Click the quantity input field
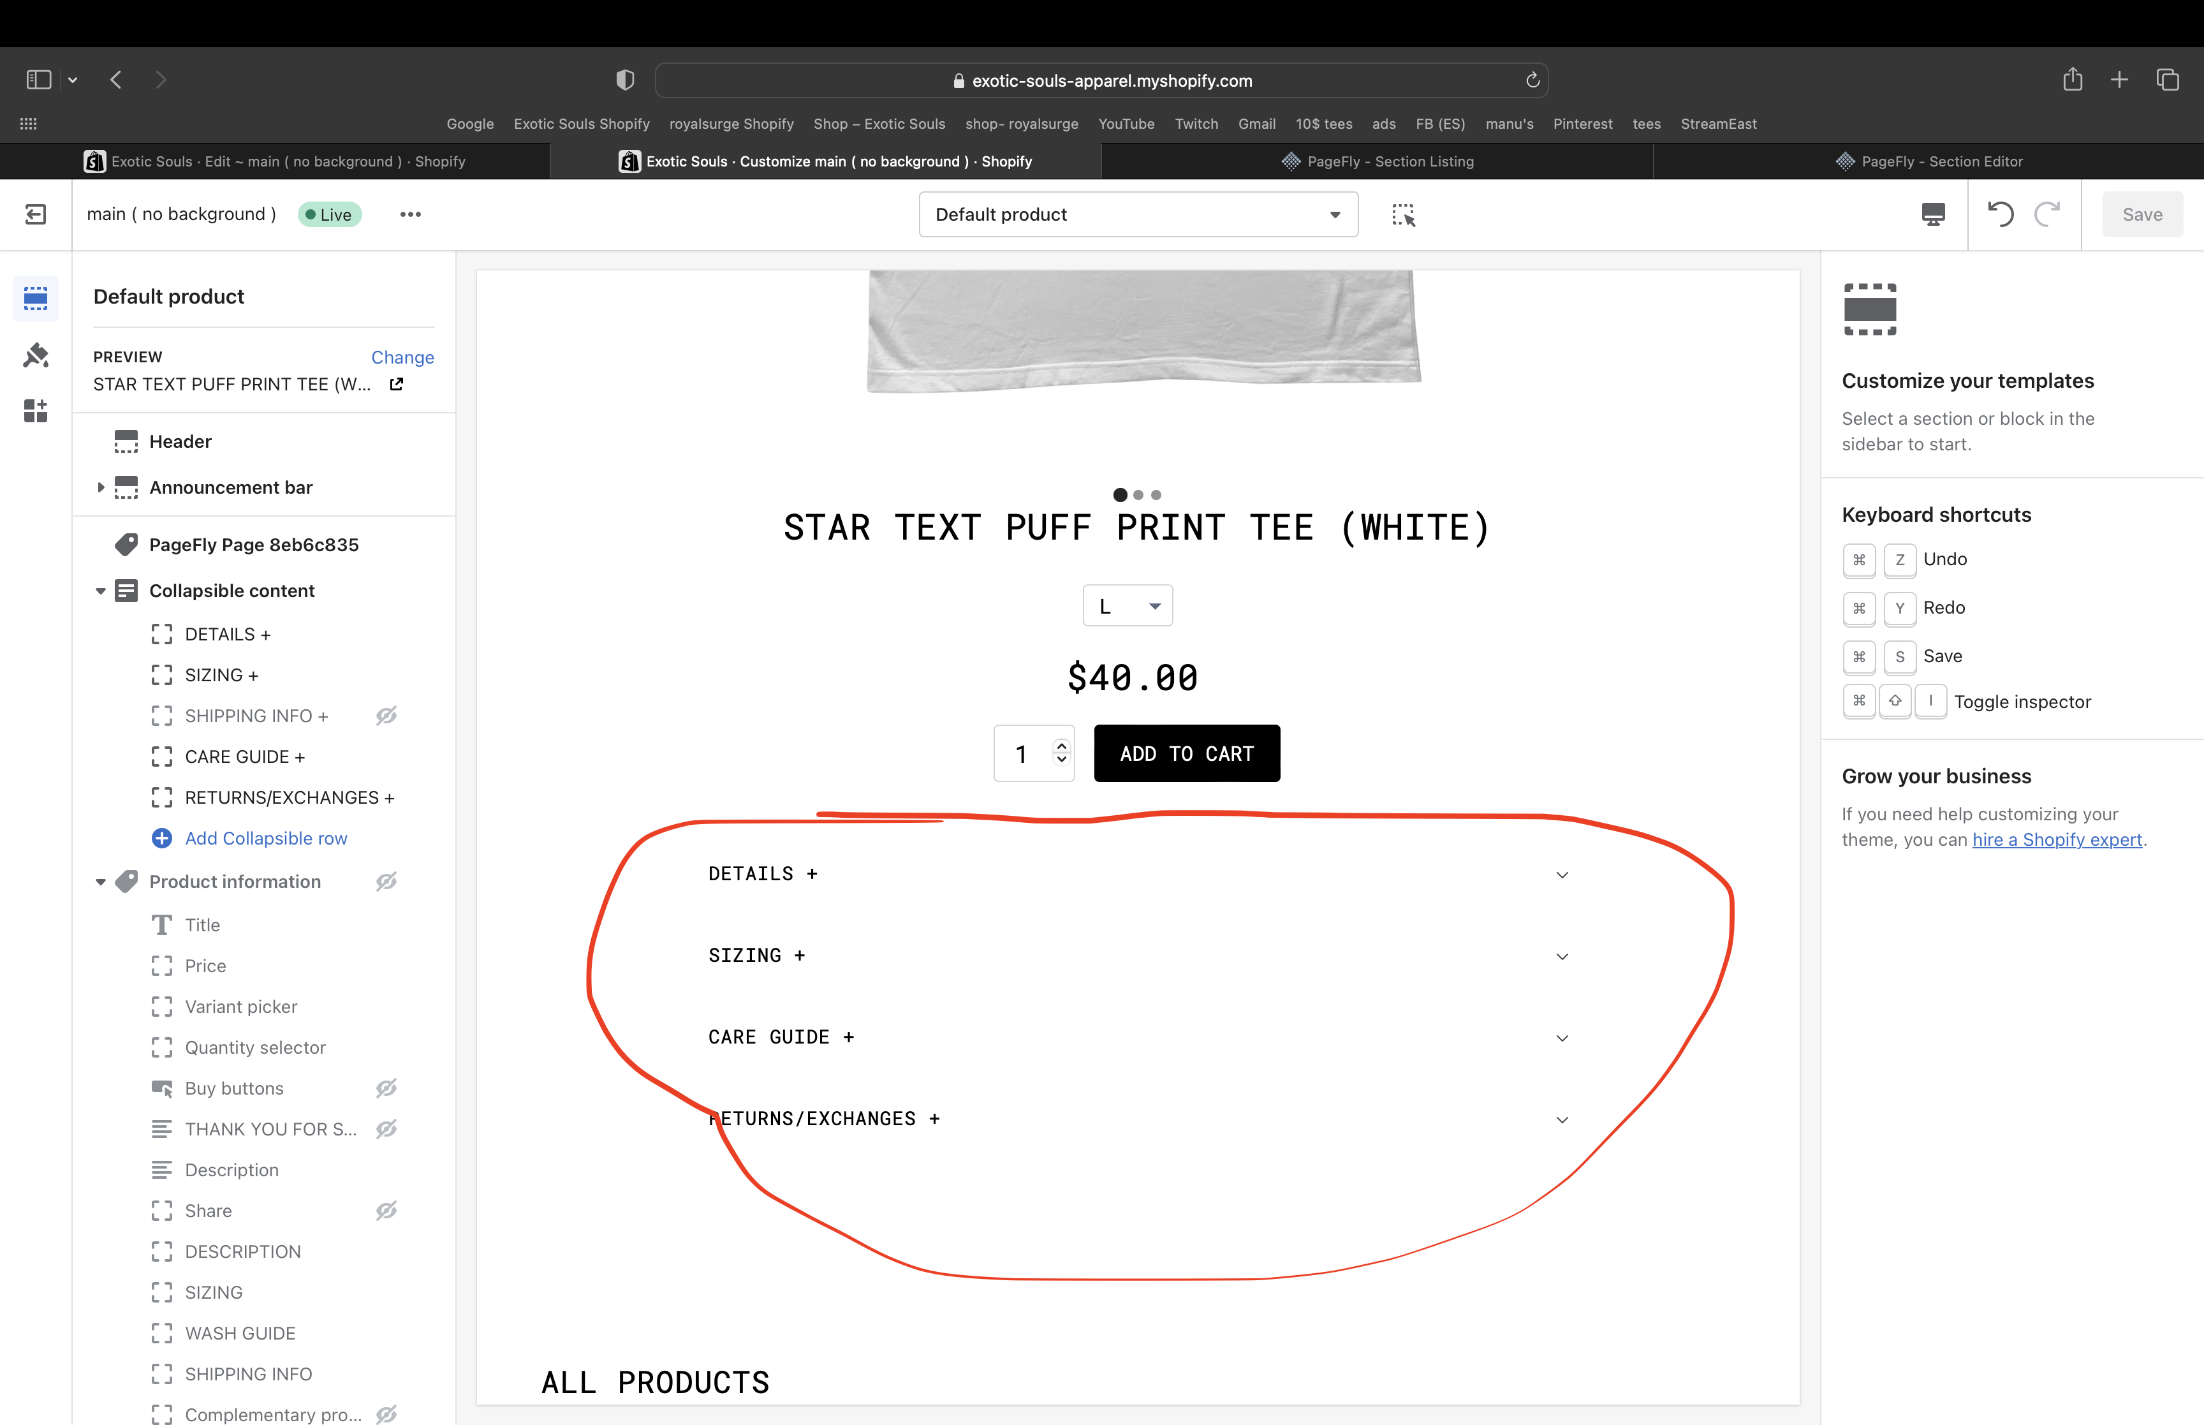2204x1425 pixels. point(1022,754)
